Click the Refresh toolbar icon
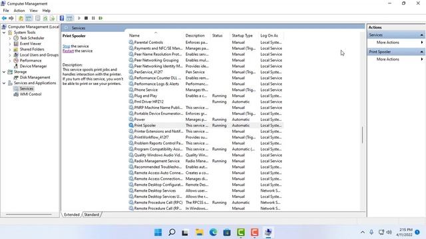Screen dimensions: 426x239 pyautogui.click(x=45, y=18)
